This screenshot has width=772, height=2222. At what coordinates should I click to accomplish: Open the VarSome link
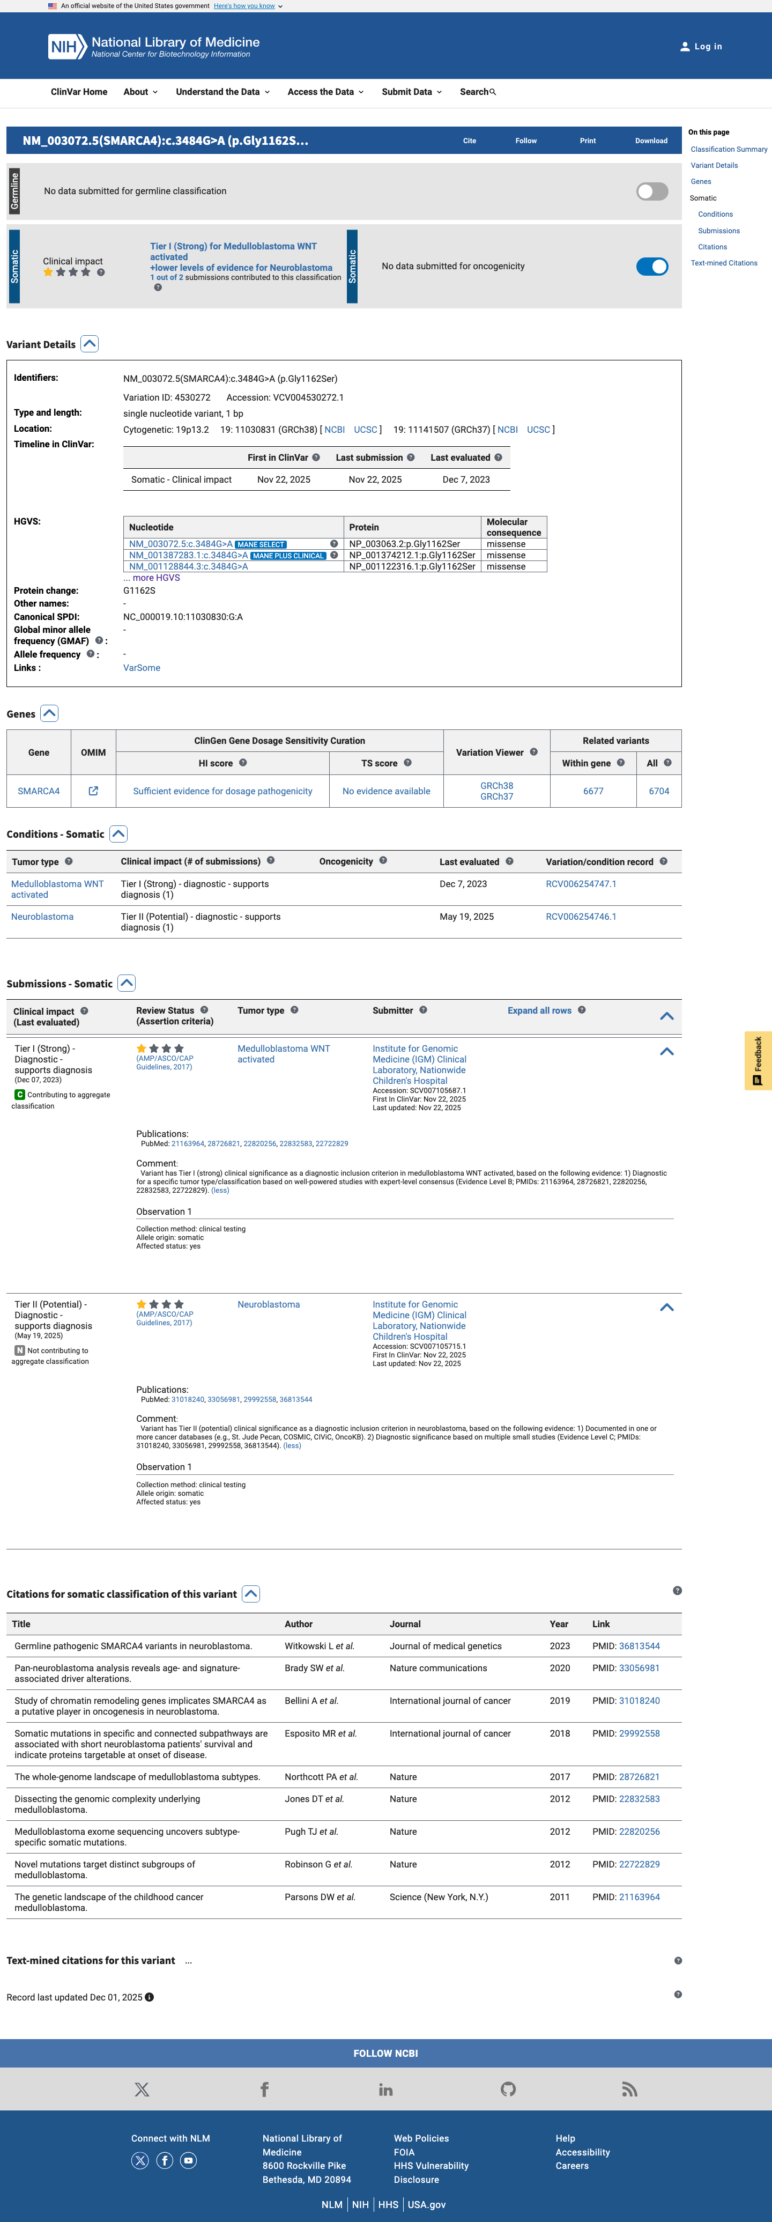click(x=142, y=668)
